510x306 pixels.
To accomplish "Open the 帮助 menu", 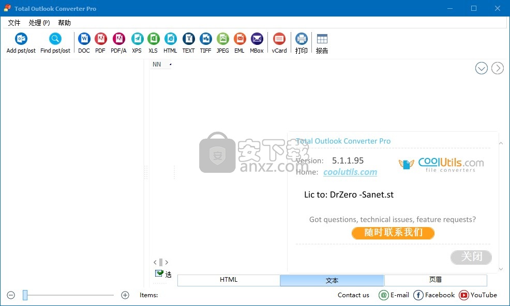I will pos(65,23).
